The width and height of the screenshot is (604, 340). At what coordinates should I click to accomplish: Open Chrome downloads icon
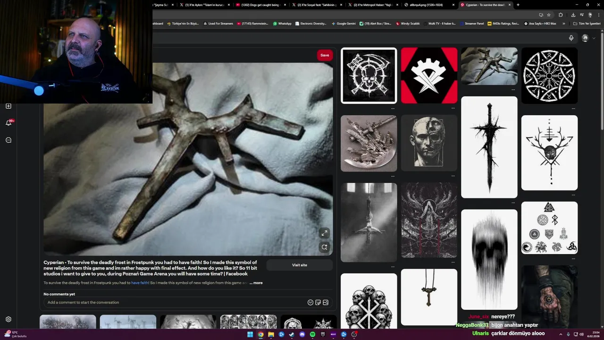pos(573,15)
